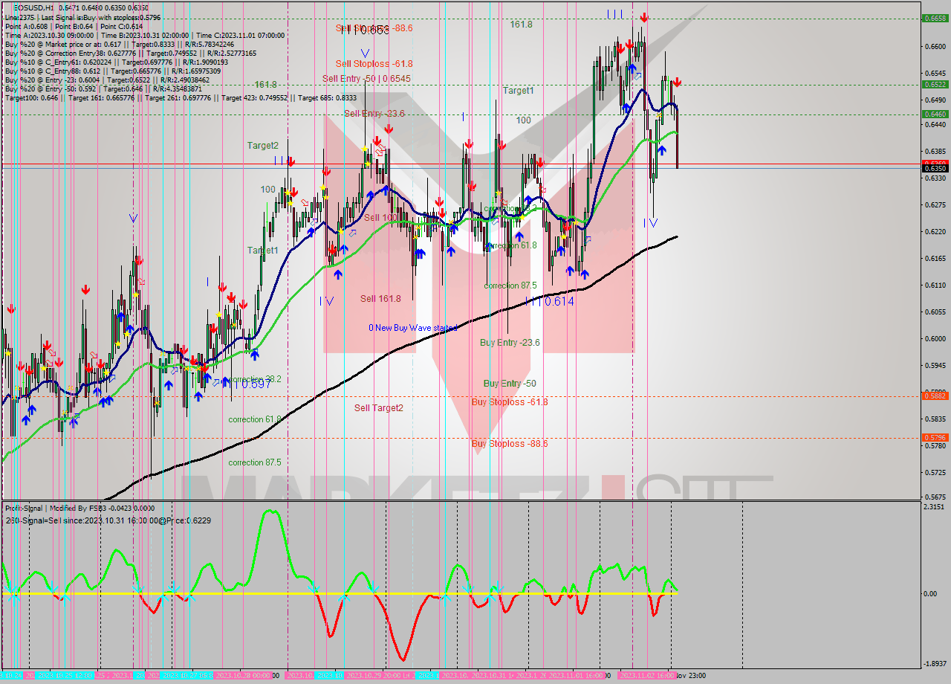Image resolution: width=951 pixels, height=684 pixels.
Task: Click the 2.3151 indicator scale maximum
Action: pyautogui.click(x=934, y=507)
